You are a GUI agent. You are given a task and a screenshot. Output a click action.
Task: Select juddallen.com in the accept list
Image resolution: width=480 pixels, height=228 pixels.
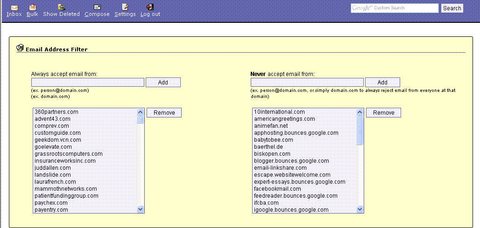click(x=85, y=168)
